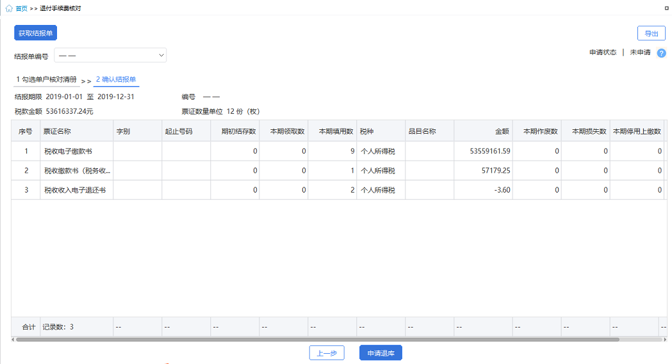
Task: Open the blue question mark help icon
Action: click(x=661, y=53)
